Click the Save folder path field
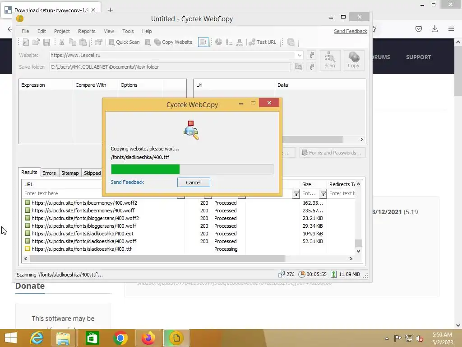 (x=170, y=67)
